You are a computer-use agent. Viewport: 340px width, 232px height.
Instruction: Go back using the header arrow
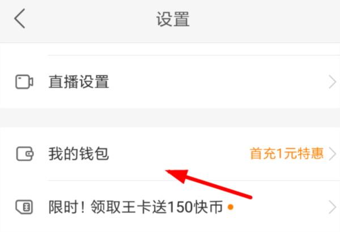[20, 19]
